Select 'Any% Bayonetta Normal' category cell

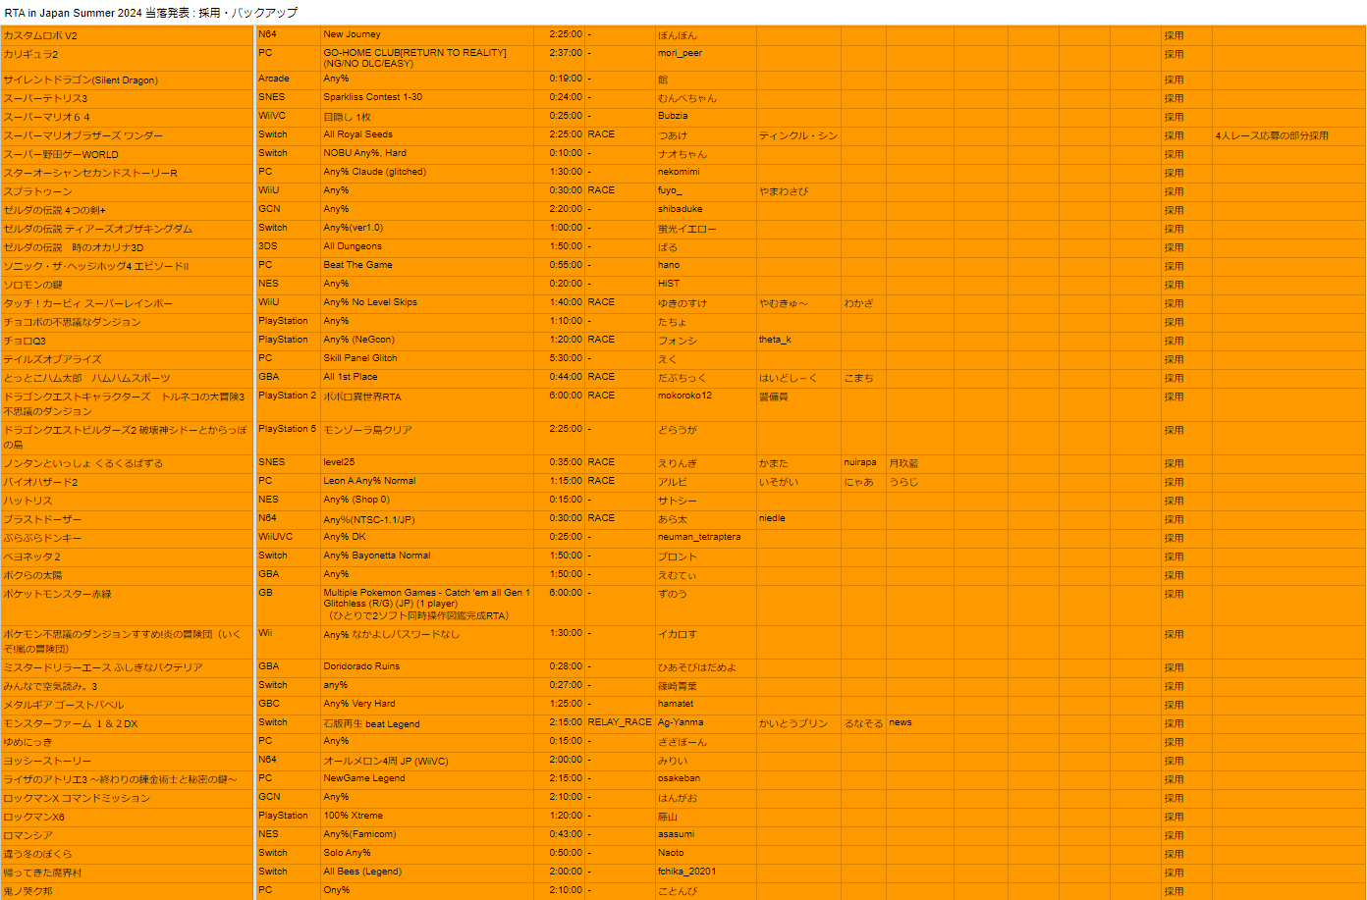pos(427,557)
